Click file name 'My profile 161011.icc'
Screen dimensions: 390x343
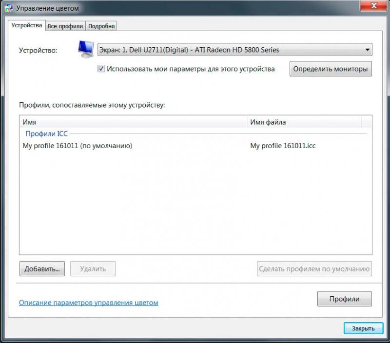point(283,146)
